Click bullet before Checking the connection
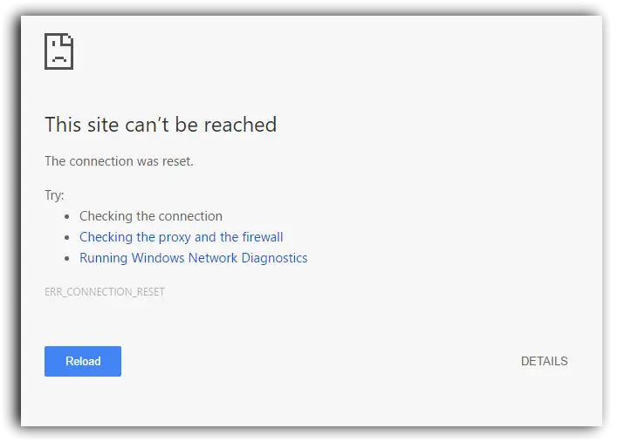Image resolution: width=618 pixels, height=442 pixels. point(67,216)
